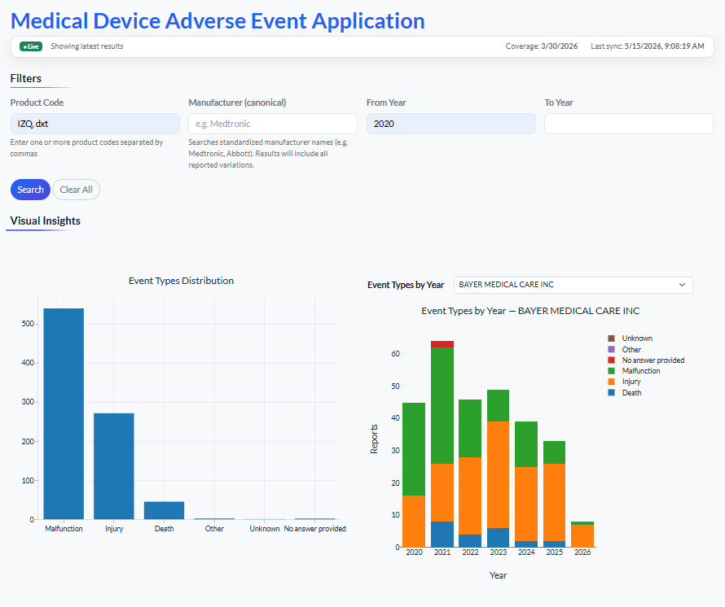Click the Last sync timestamp text
The width and height of the screenshot is (725, 607).
tap(648, 46)
